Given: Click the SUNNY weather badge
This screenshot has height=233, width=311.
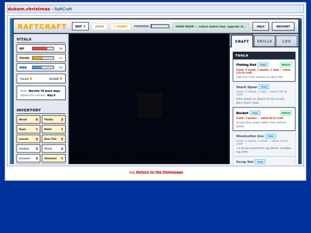Looking at the screenshot, I should pyautogui.click(x=120, y=26).
